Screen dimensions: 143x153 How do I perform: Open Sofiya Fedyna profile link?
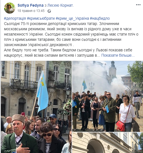click(x=30, y=5)
